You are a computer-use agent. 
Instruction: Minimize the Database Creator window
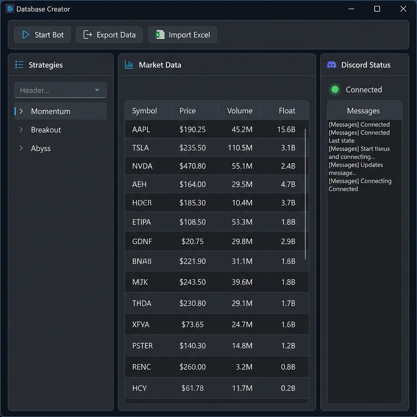351,9
